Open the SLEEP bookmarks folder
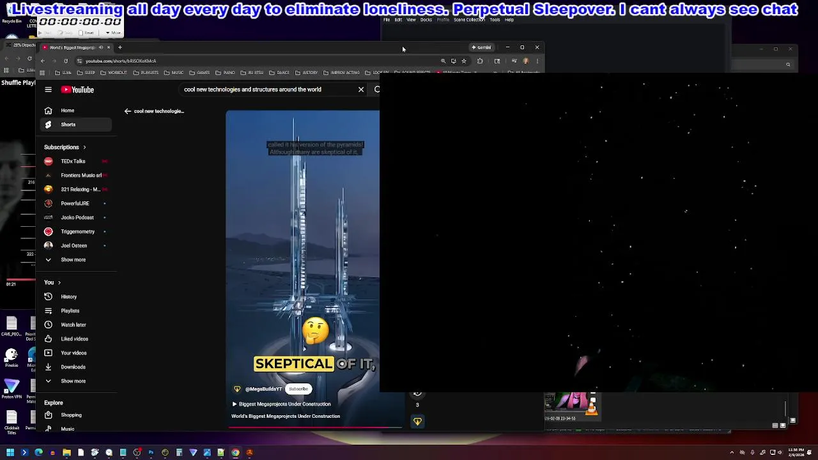This screenshot has width=818, height=460. coord(87,73)
